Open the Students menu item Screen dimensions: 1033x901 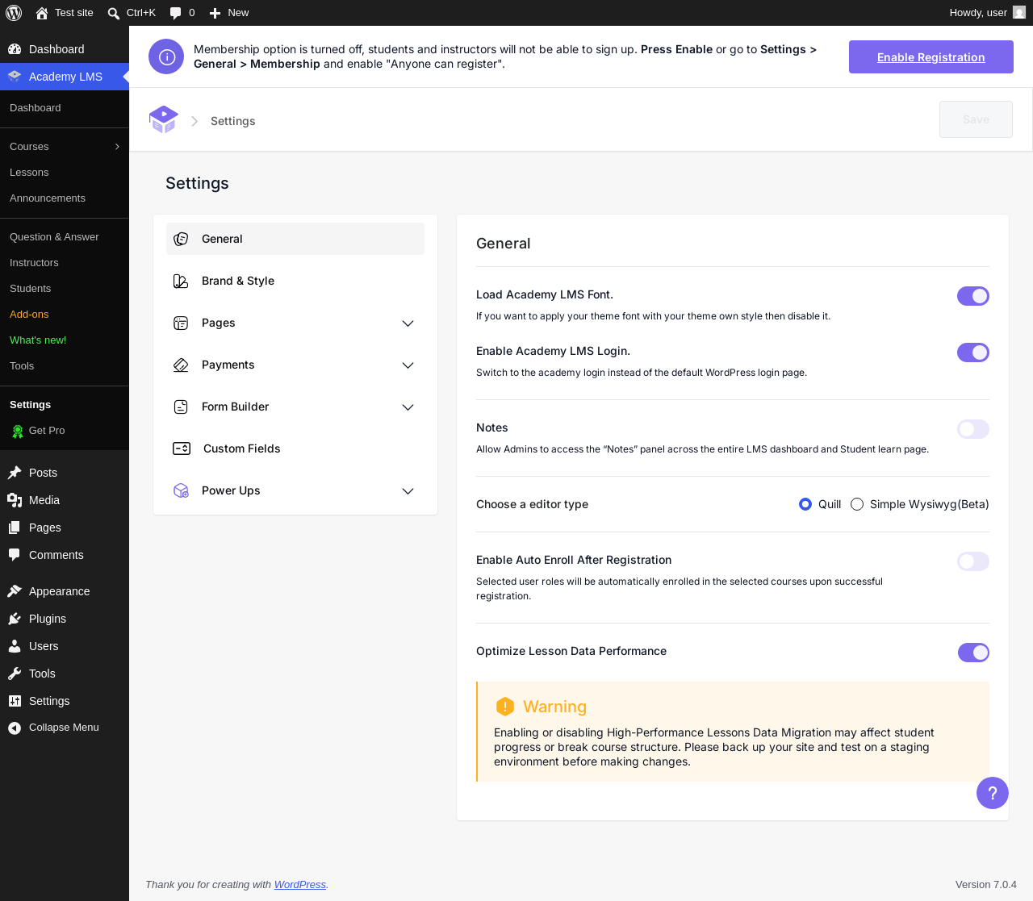(30, 289)
